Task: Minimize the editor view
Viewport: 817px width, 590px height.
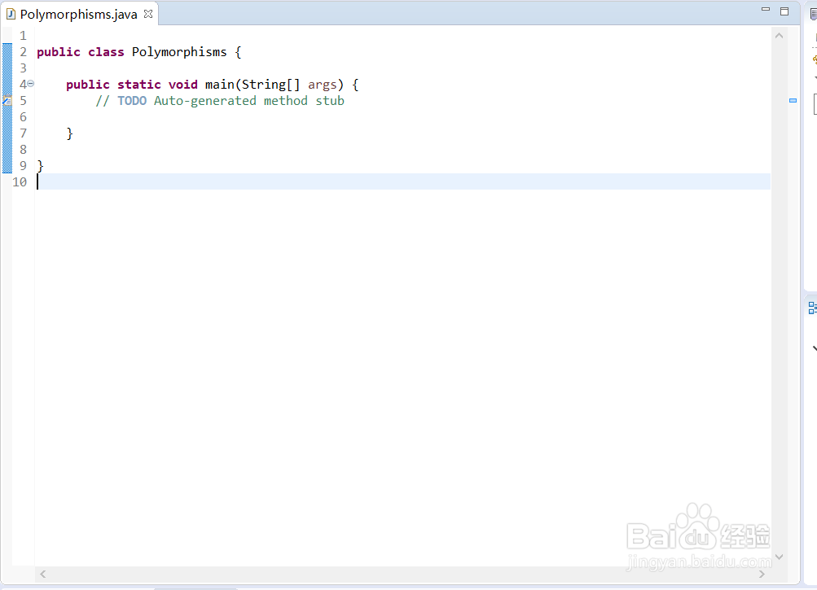Action: (766, 10)
